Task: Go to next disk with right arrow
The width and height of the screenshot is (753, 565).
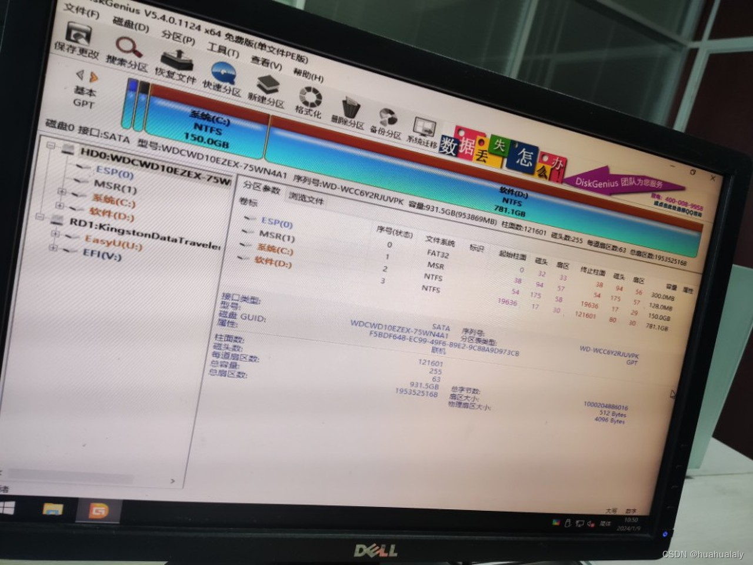Action: pyautogui.click(x=94, y=77)
